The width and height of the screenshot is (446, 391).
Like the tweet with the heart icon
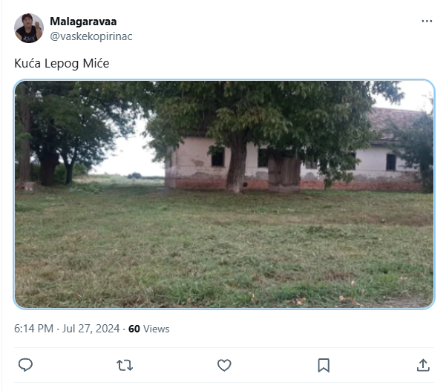[x=224, y=365]
